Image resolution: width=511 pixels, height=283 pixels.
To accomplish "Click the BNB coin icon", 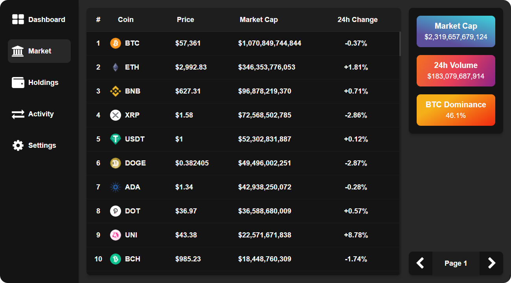I will pos(116,91).
